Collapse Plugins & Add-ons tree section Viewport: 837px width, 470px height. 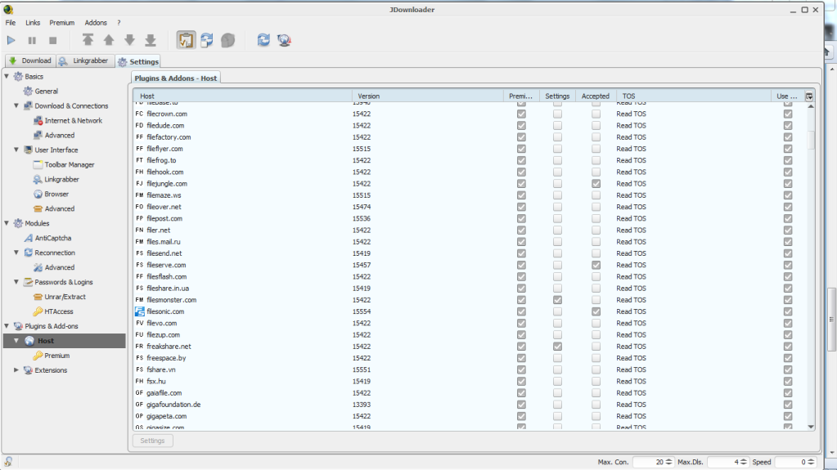pos(7,326)
